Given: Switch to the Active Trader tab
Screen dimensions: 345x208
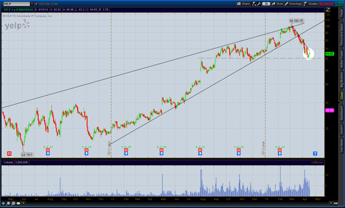Looking at the screenshot, I should (x=342, y=59).
